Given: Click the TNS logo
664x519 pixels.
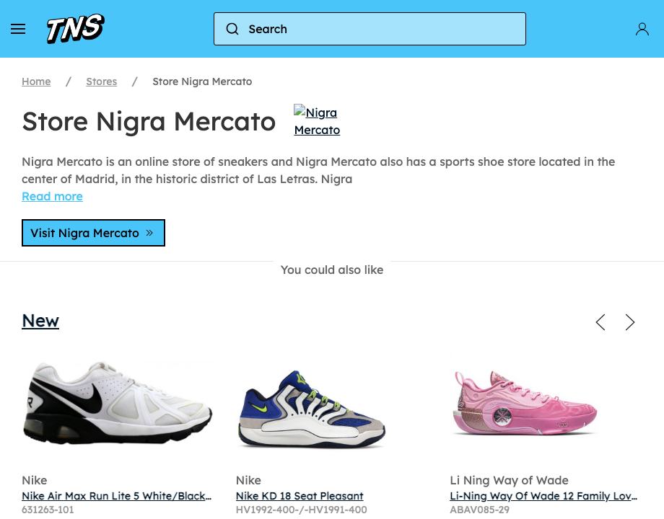Looking at the screenshot, I should (x=75, y=29).
